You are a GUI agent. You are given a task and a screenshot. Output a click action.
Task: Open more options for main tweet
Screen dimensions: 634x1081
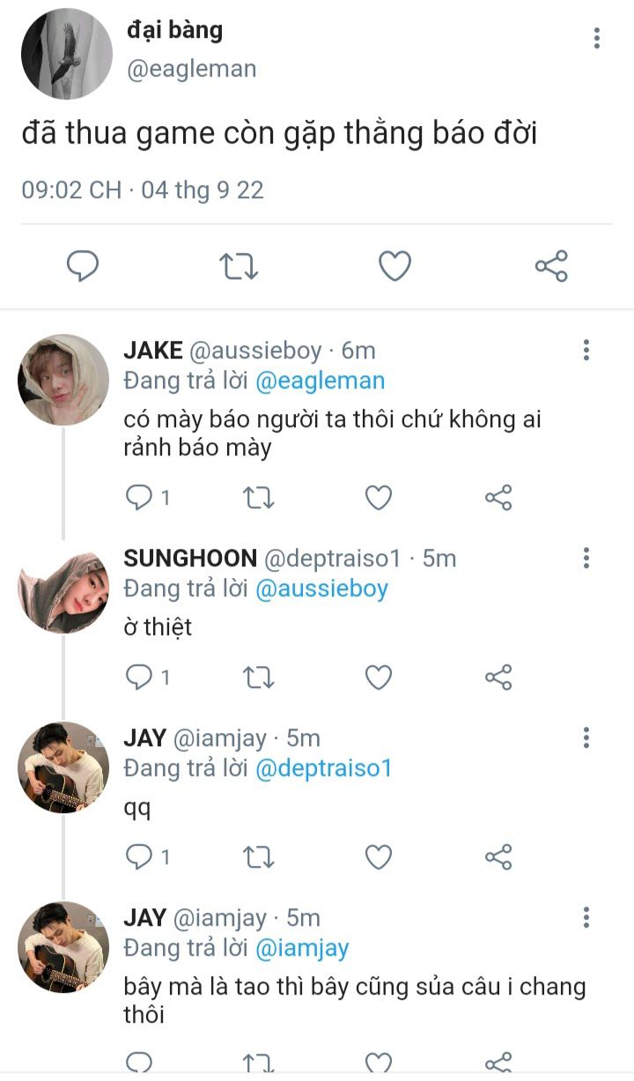[597, 38]
